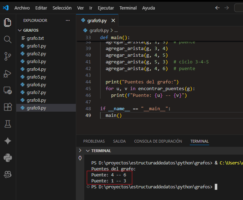Image resolution: width=243 pixels, height=200 pixels.
Task: Open the Explorer view in activity bar
Action: tap(7, 23)
